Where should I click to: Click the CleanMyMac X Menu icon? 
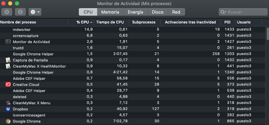coord(8,103)
